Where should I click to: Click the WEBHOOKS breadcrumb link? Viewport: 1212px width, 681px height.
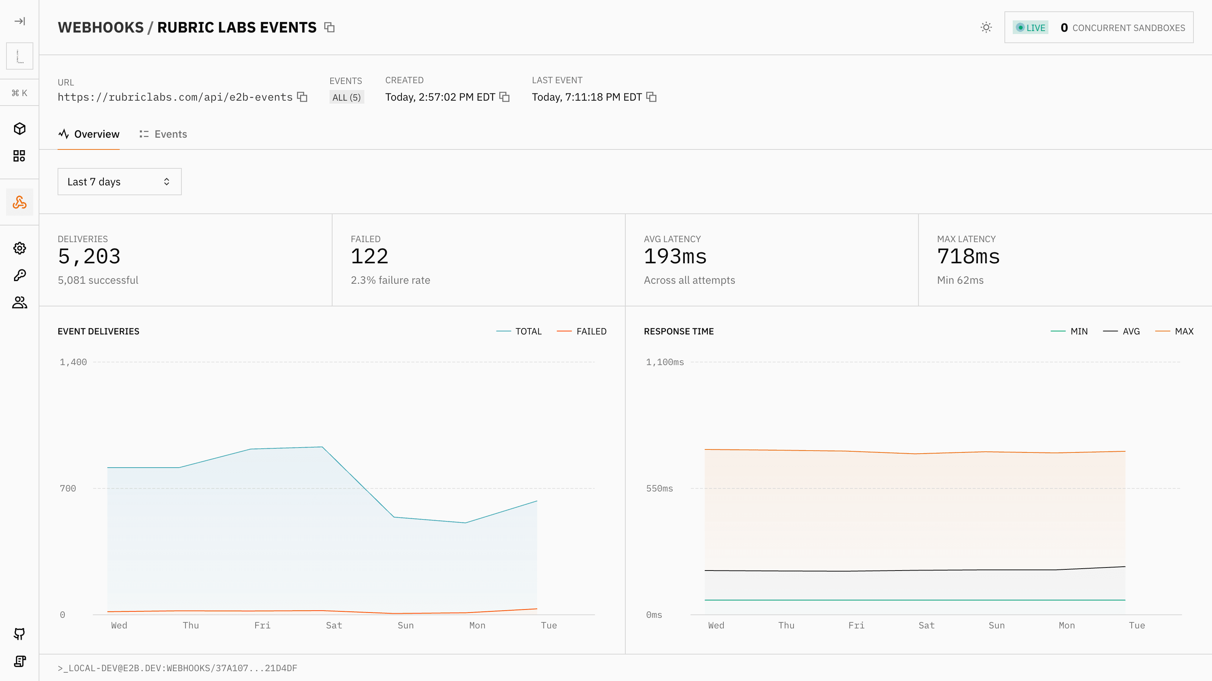coord(101,27)
